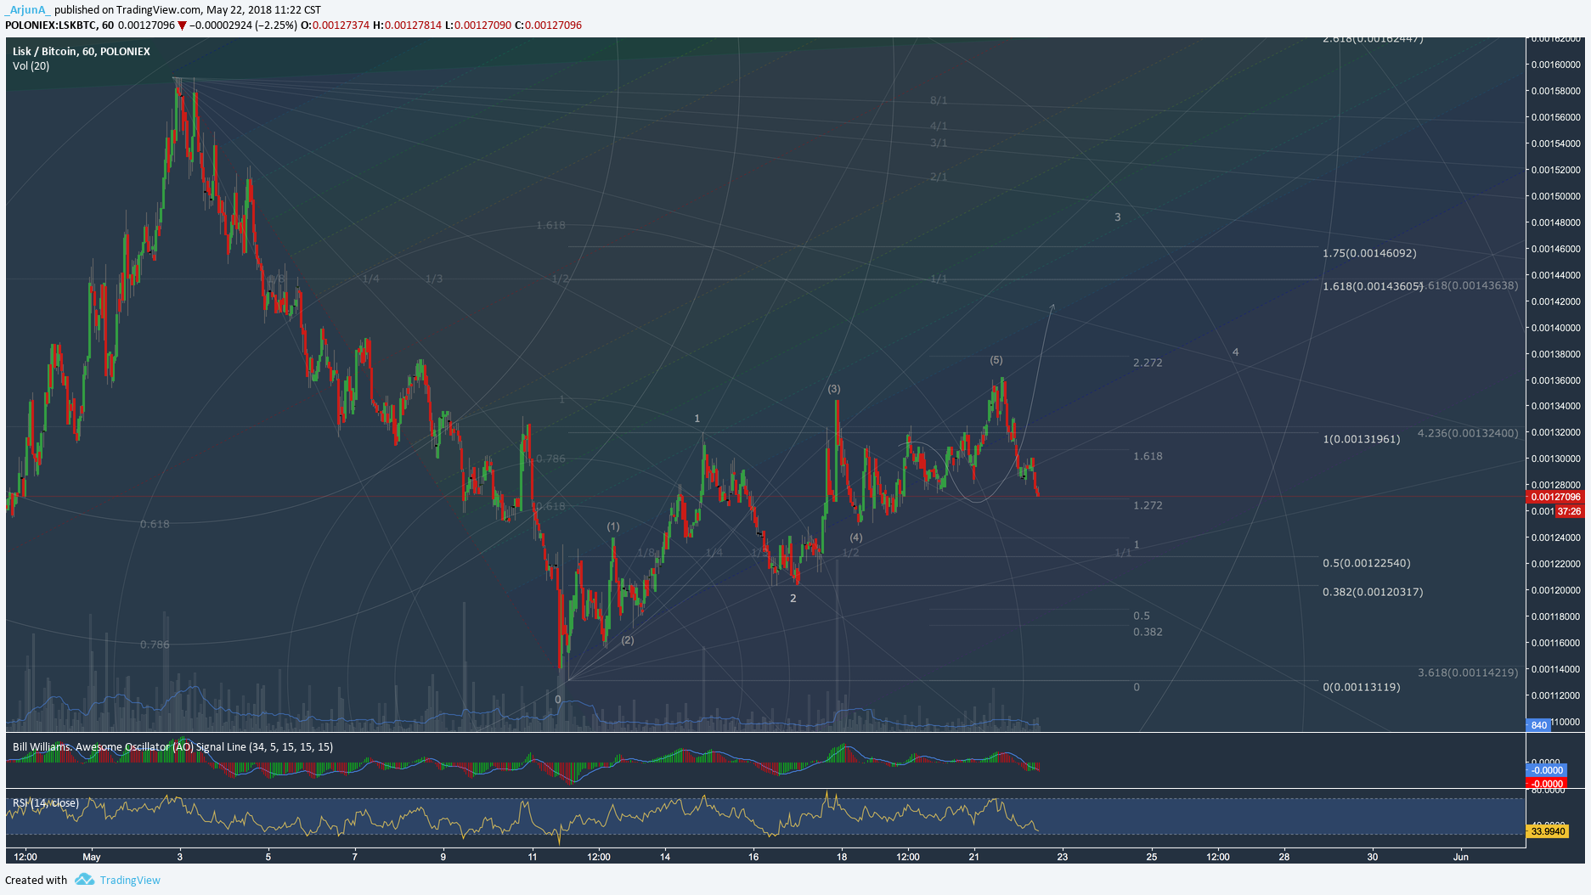Click the Elliott wave (3) label
This screenshot has height=895, width=1591.
[834, 389]
